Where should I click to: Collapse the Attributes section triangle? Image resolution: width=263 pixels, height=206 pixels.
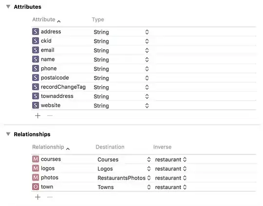point(8,7)
